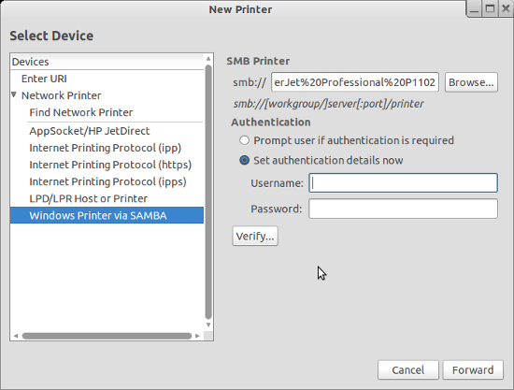This screenshot has height=390, width=514.
Task: Collapse the Network Printer tree node
Action: pyautogui.click(x=14, y=95)
